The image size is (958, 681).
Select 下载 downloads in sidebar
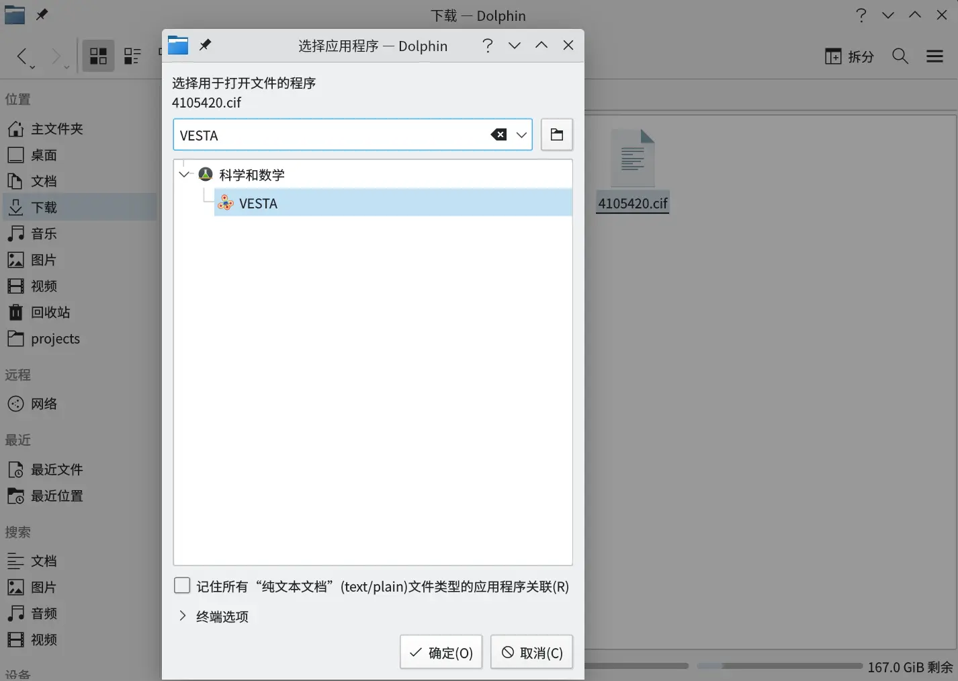(x=78, y=207)
